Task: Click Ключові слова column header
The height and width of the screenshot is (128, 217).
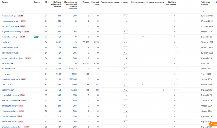Action: tap(95, 3)
